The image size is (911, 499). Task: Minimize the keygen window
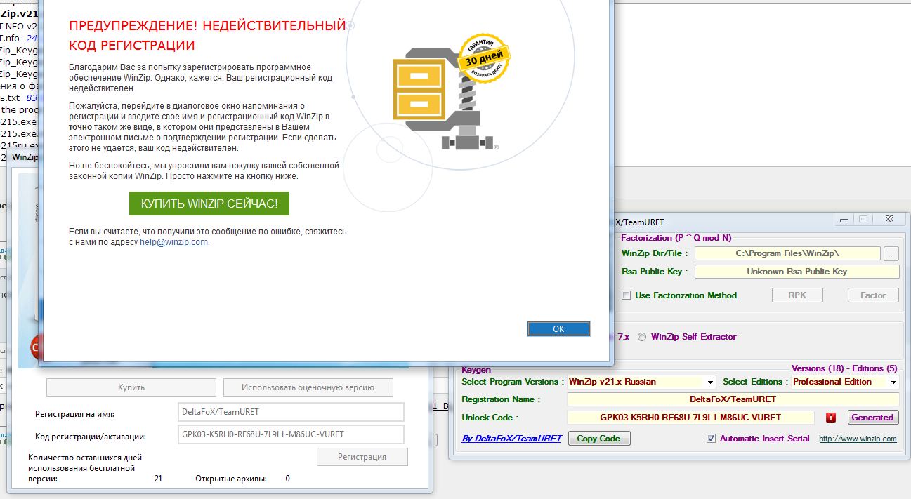845,220
